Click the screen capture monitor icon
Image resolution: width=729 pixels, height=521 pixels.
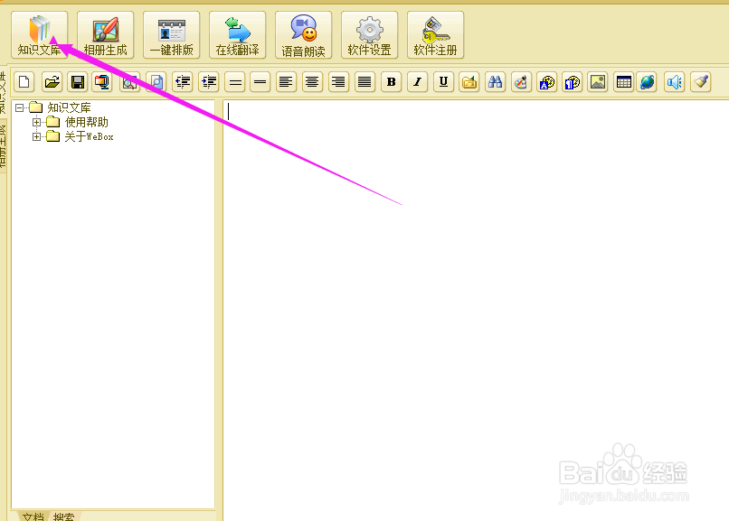tap(102, 82)
